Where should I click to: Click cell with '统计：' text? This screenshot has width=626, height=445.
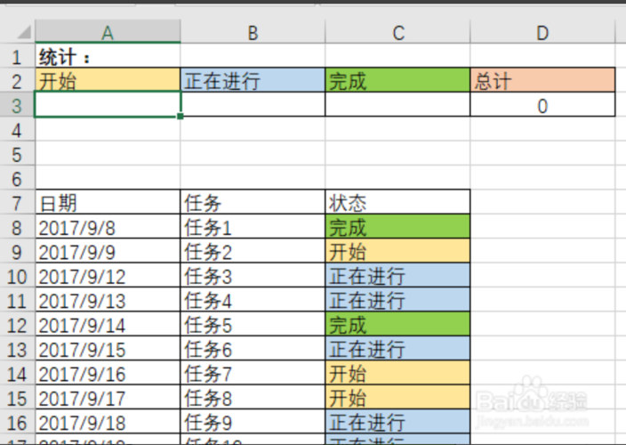coord(108,57)
